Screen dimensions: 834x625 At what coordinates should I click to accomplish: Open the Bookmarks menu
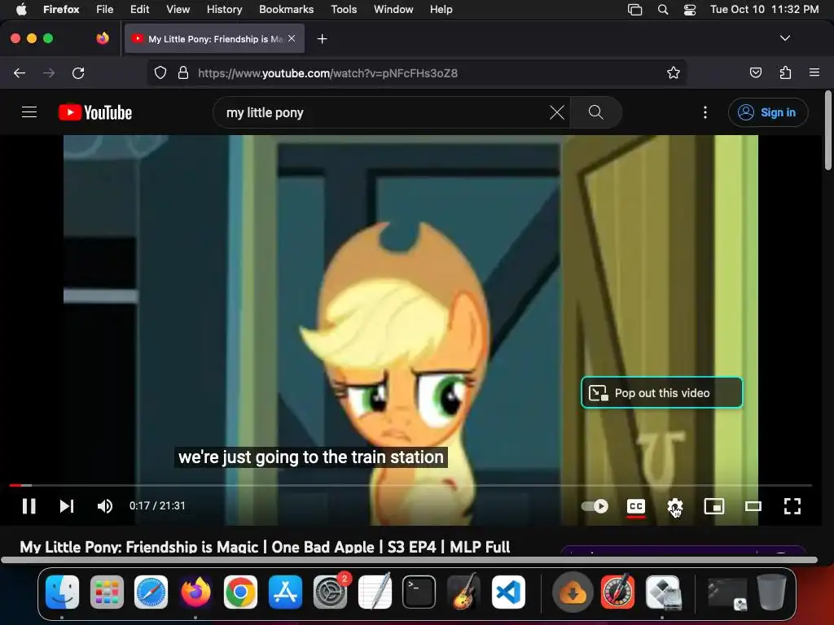coord(286,9)
